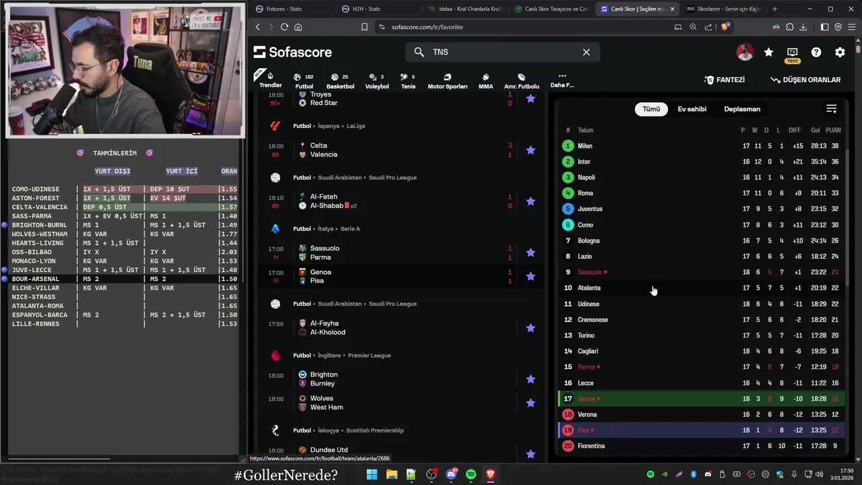Open Discord from the taskbar
The width and height of the screenshot is (862, 485).
(x=451, y=474)
